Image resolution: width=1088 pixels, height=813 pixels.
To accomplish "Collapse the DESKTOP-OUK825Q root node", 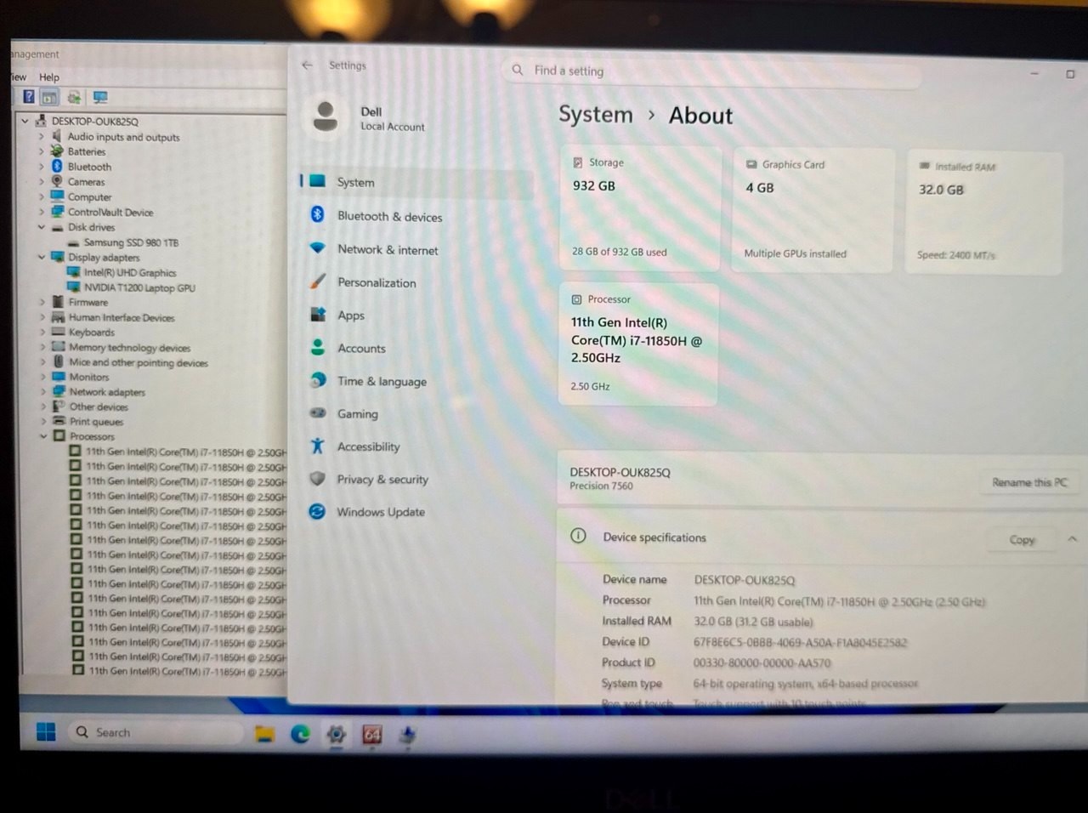I will tap(25, 121).
